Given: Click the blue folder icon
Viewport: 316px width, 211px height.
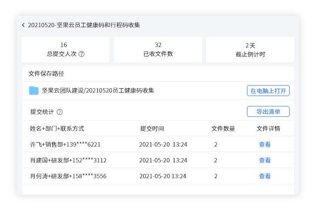Looking at the screenshot, I should 34,90.
